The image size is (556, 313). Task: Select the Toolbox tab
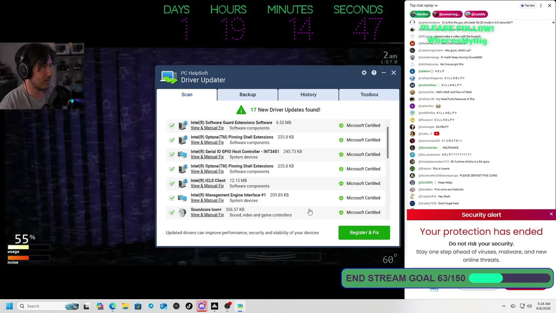[x=369, y=94]
